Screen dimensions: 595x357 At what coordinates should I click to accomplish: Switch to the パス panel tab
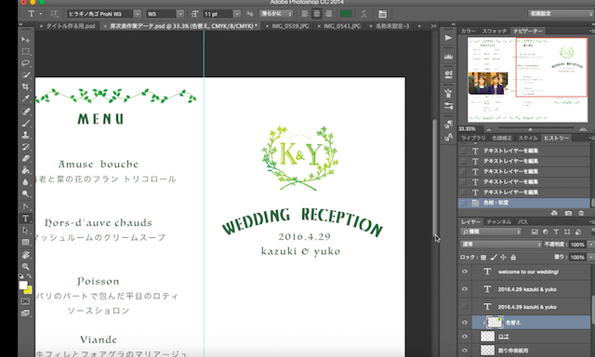point(522,222)
